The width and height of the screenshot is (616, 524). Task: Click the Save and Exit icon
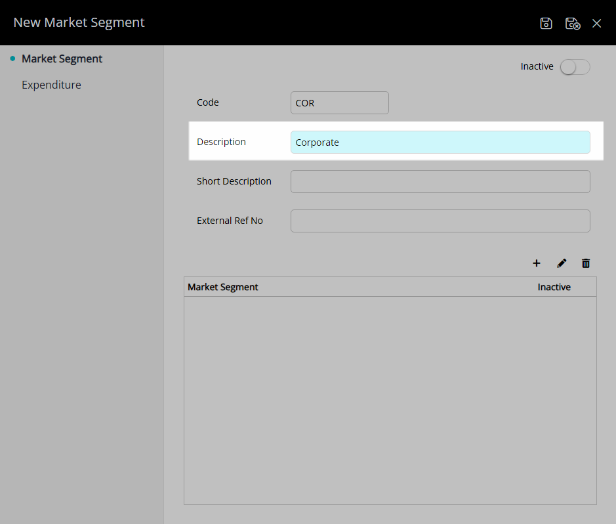573,24
